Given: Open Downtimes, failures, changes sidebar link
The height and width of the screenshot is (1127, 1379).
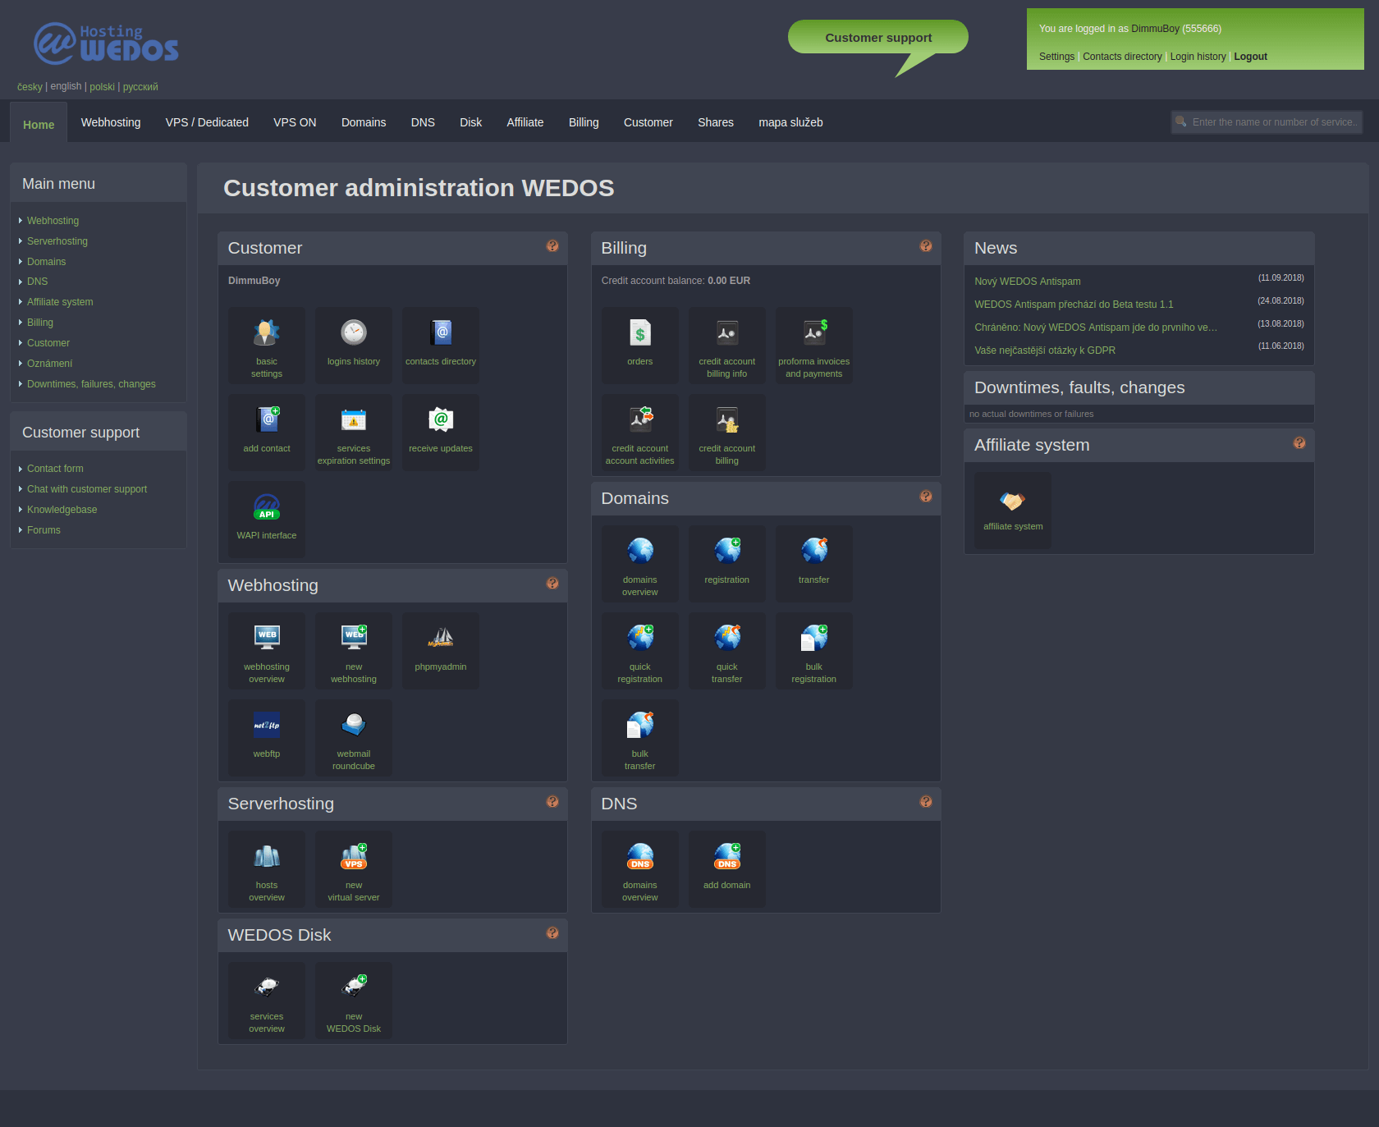Looking at the screenshot, I should pyautogui.click(x=91, y=384).
